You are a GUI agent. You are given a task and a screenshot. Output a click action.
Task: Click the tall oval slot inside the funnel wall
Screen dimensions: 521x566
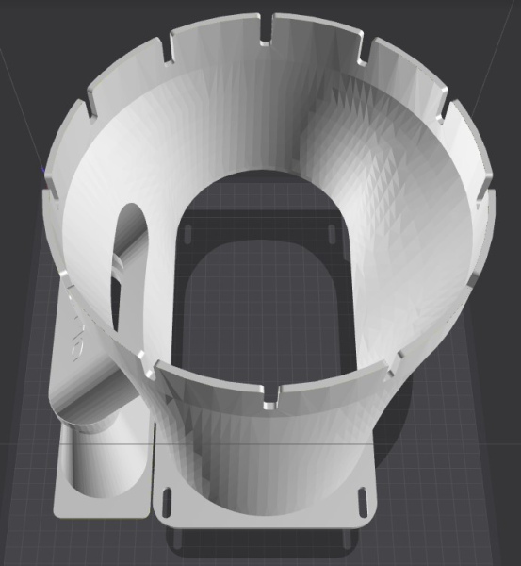(x=130, y=267)
